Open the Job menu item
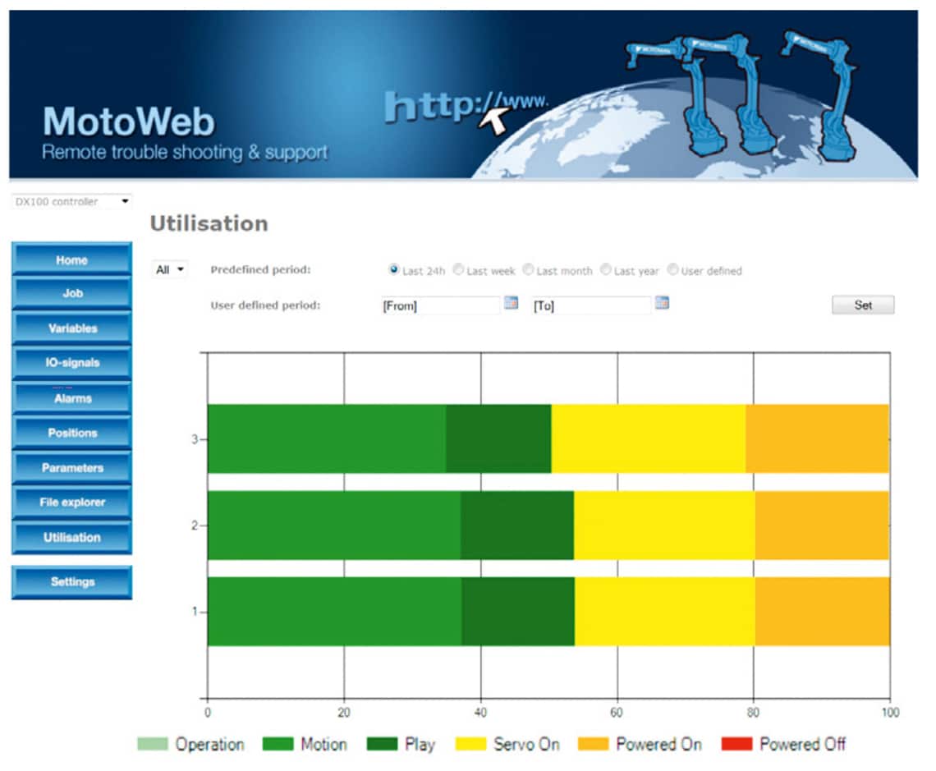Screen dimensions: 936x771 tap(71, 294)
